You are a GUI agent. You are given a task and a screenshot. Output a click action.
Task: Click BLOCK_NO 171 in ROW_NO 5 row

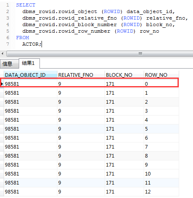tap(124, 129)
